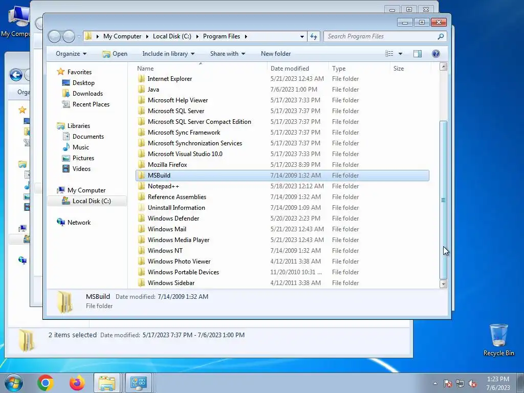
Task: Click the Java folder icon
Action: (x=141, y=89)
